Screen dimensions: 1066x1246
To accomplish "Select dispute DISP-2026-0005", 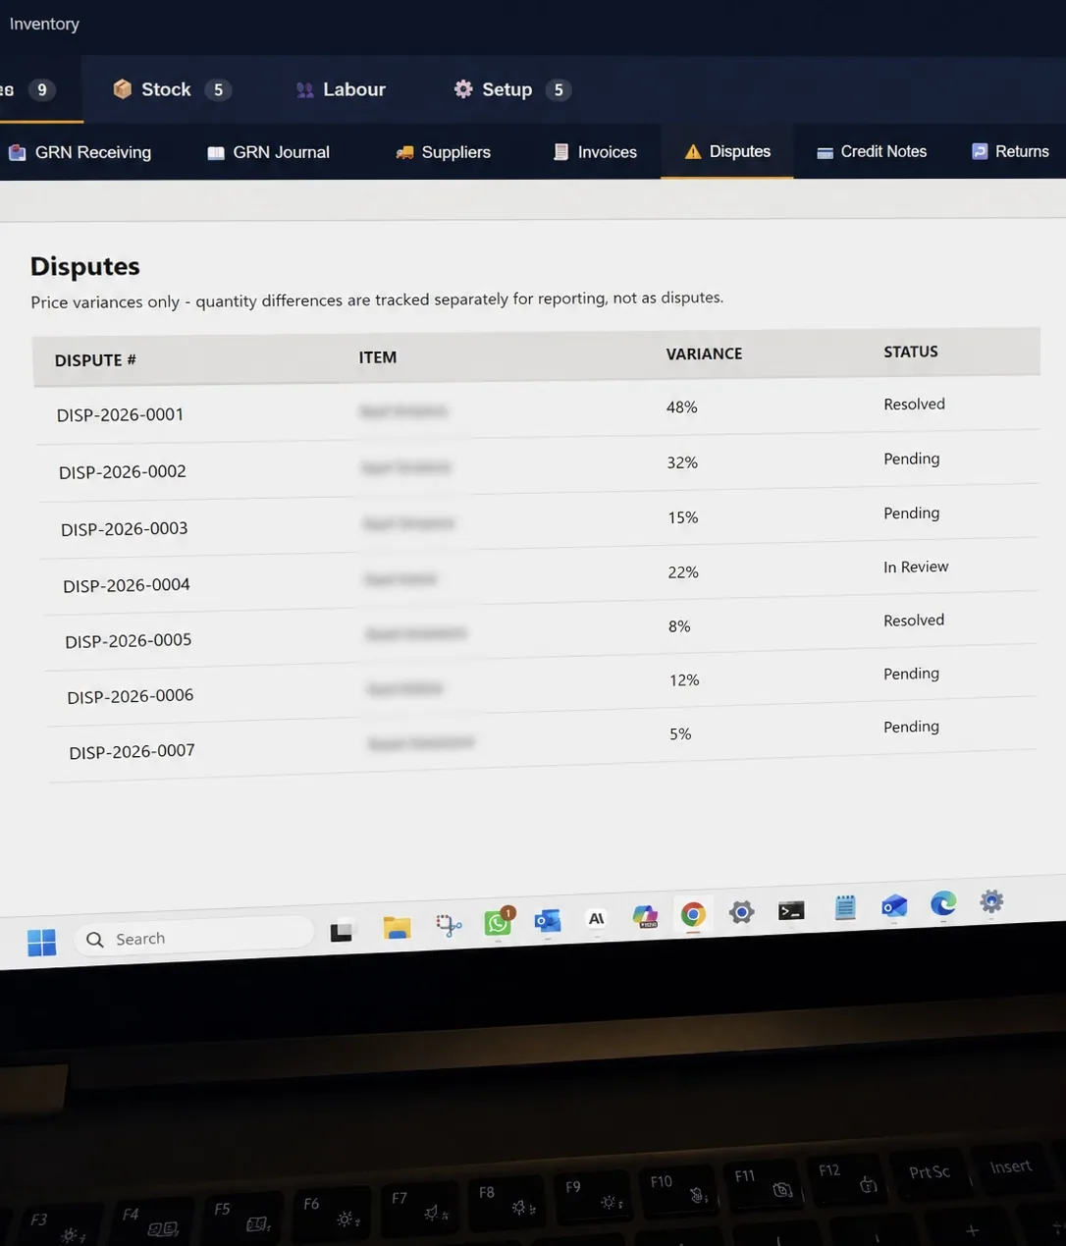I will (129, 640).
